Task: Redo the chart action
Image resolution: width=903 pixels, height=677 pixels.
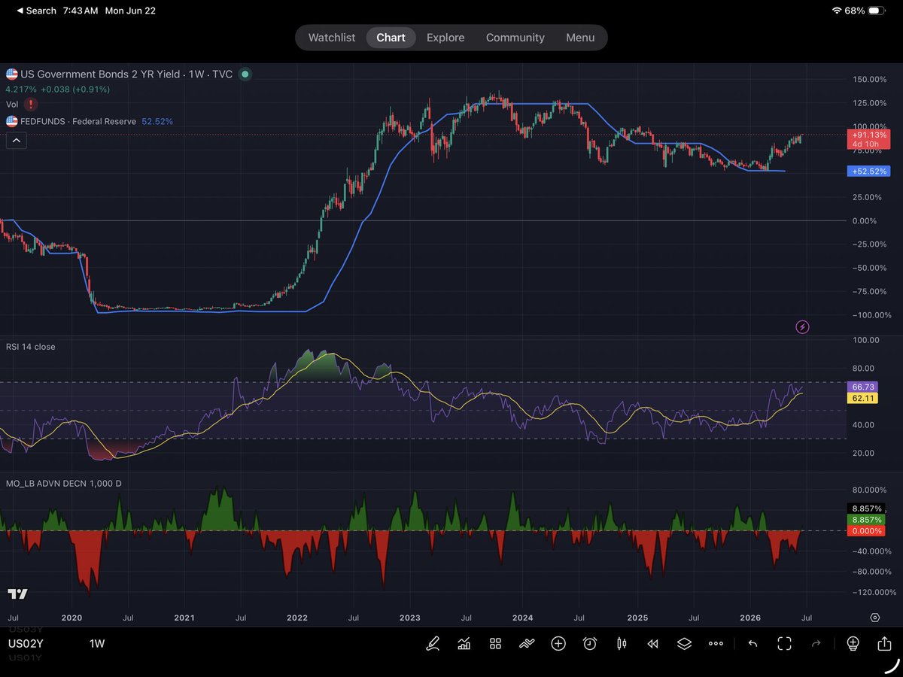Action: 818,643
